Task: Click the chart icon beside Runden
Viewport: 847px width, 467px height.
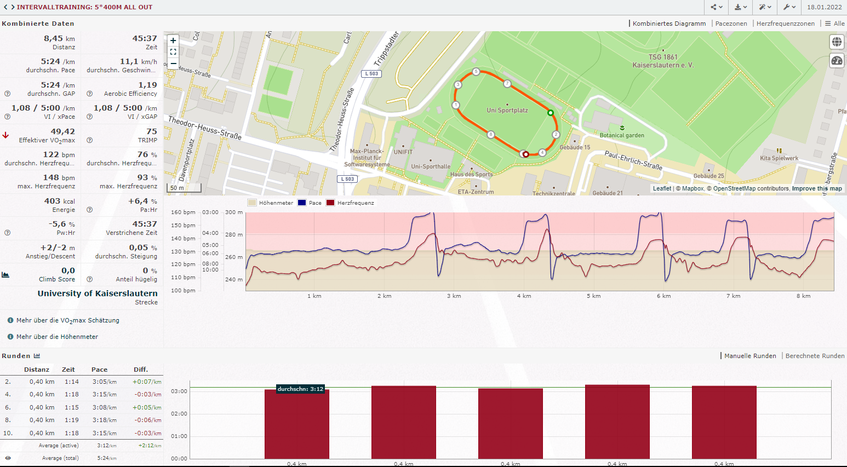Action: [x=37, y=356]
